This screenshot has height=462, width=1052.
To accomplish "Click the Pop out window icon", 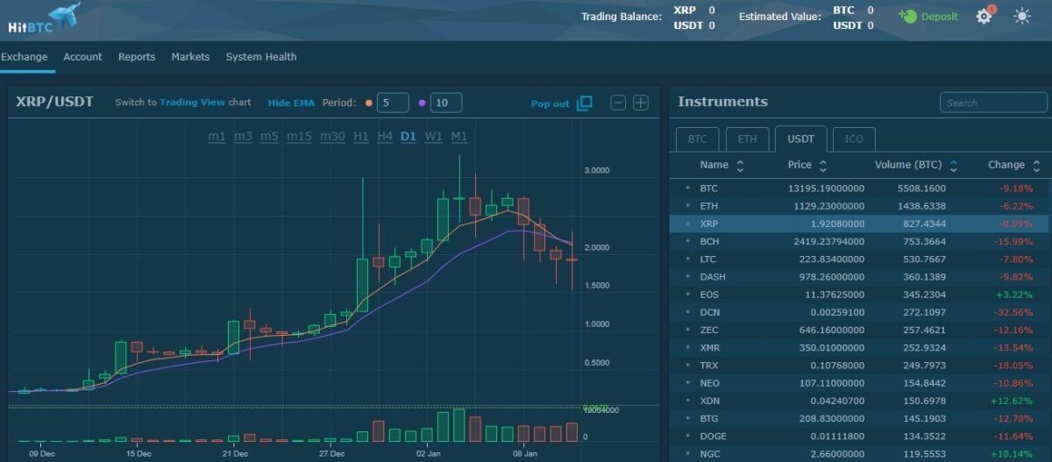I will coord(585,103).
